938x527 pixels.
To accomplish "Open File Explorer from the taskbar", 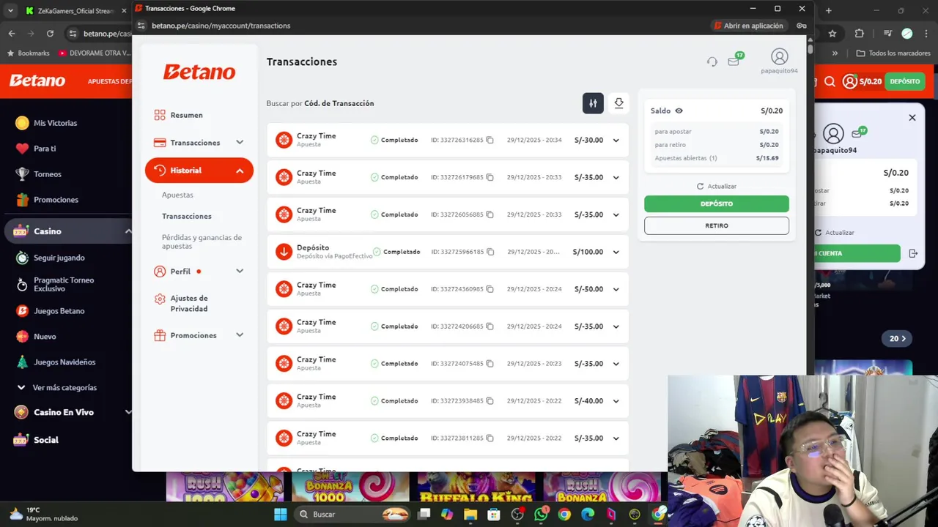I will click(470, 515).
